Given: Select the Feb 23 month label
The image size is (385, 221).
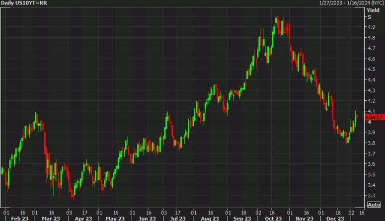Looking at the screenshot, I should [20, 219].
